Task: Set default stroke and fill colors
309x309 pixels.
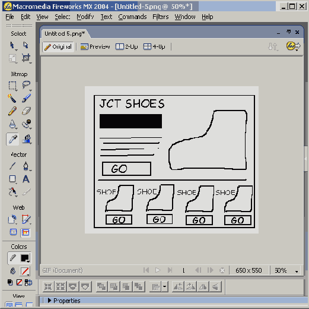Action: pyautogui.click(x=10, y=282)
